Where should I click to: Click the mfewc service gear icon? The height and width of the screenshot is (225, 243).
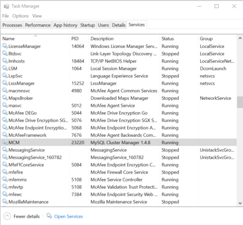5,194
